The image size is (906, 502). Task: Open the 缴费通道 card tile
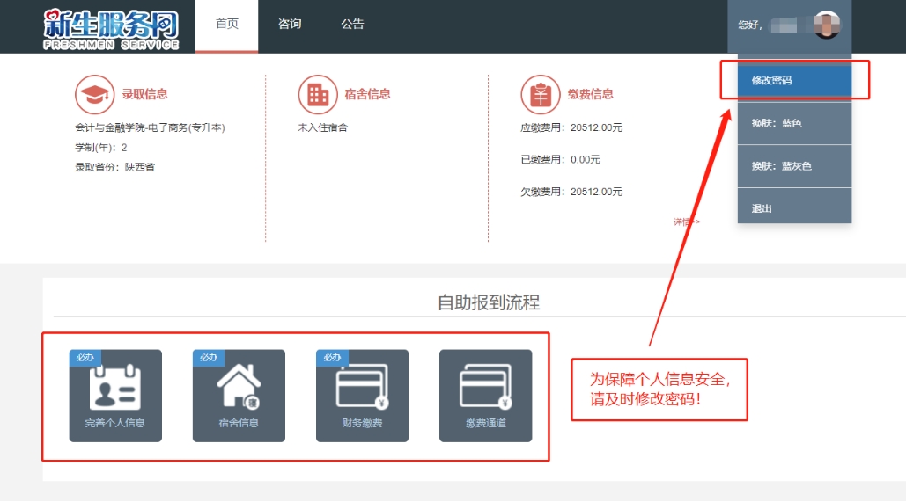coord(485,396)
